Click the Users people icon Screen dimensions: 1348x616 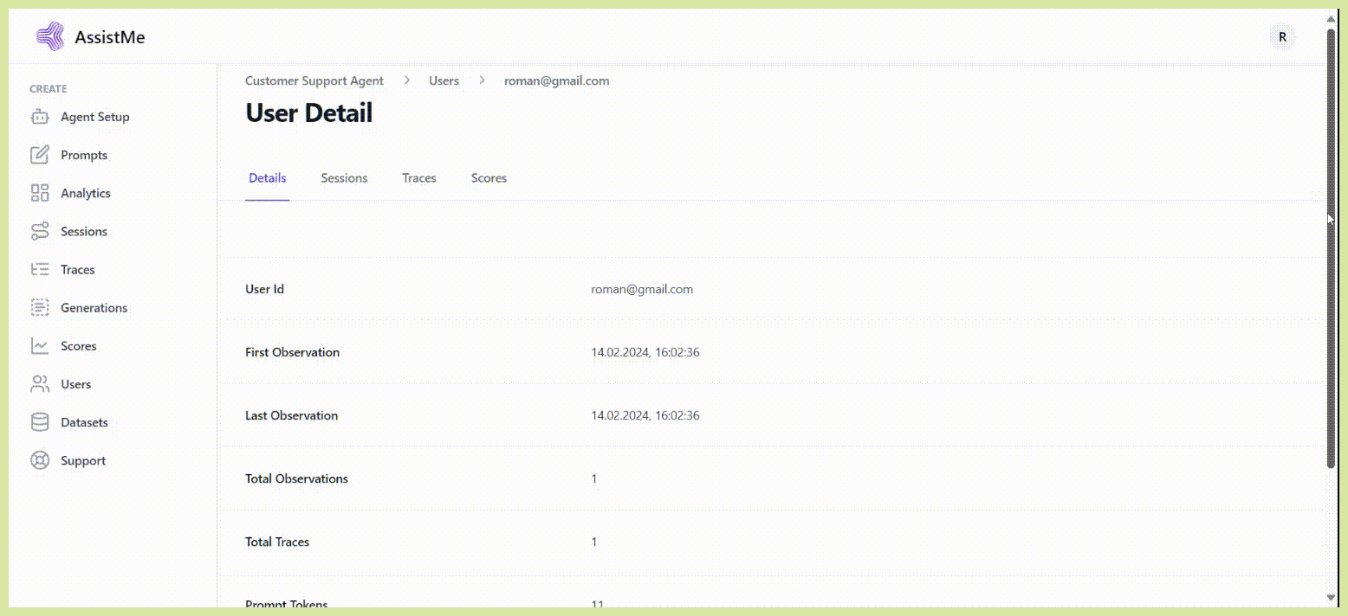[x=40, y=383]
